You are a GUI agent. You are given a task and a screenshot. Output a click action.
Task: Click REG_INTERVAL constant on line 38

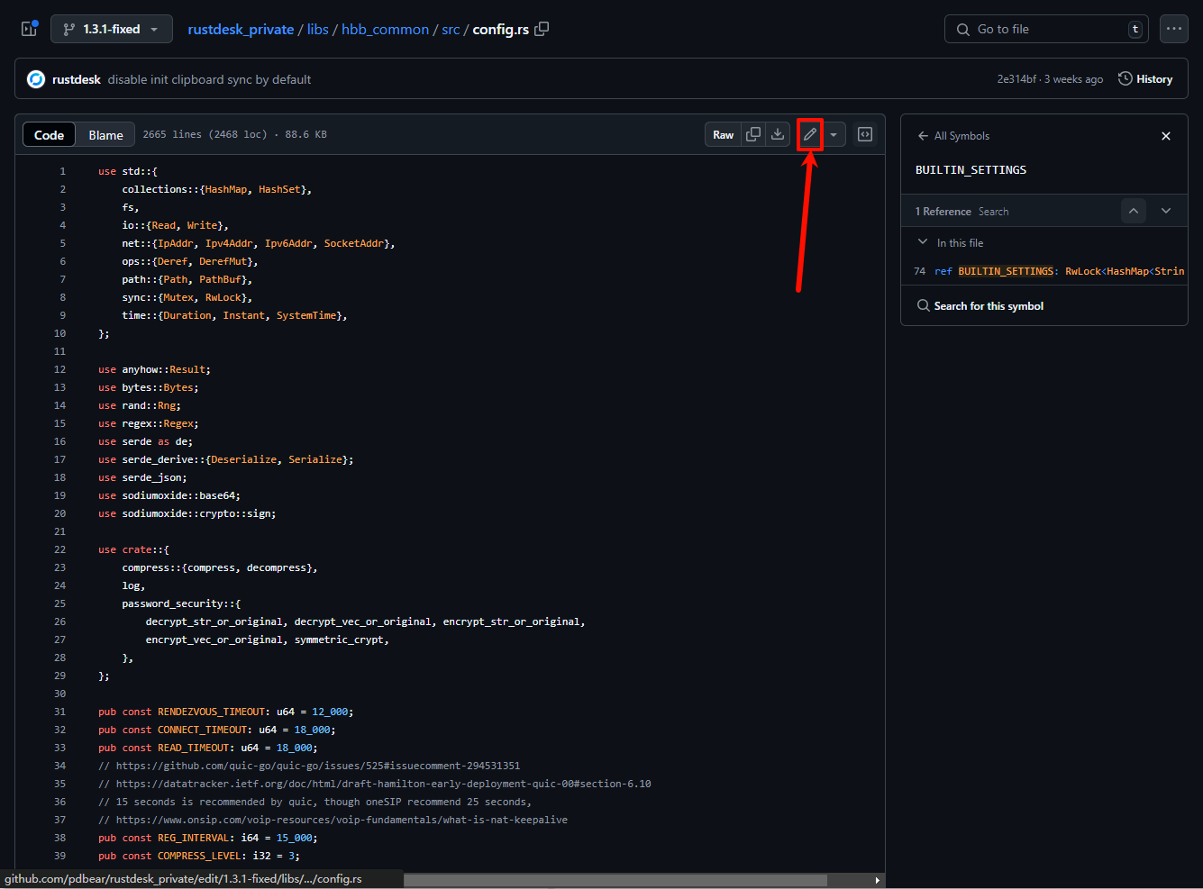(193, 838)
